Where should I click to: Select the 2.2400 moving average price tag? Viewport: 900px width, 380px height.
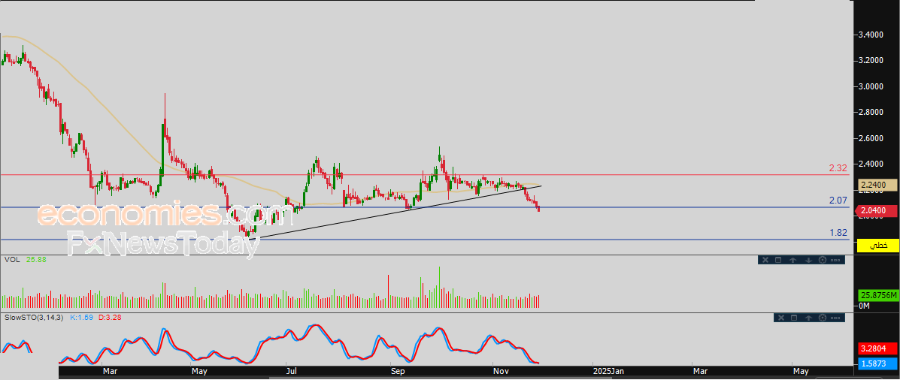[878, 185]
